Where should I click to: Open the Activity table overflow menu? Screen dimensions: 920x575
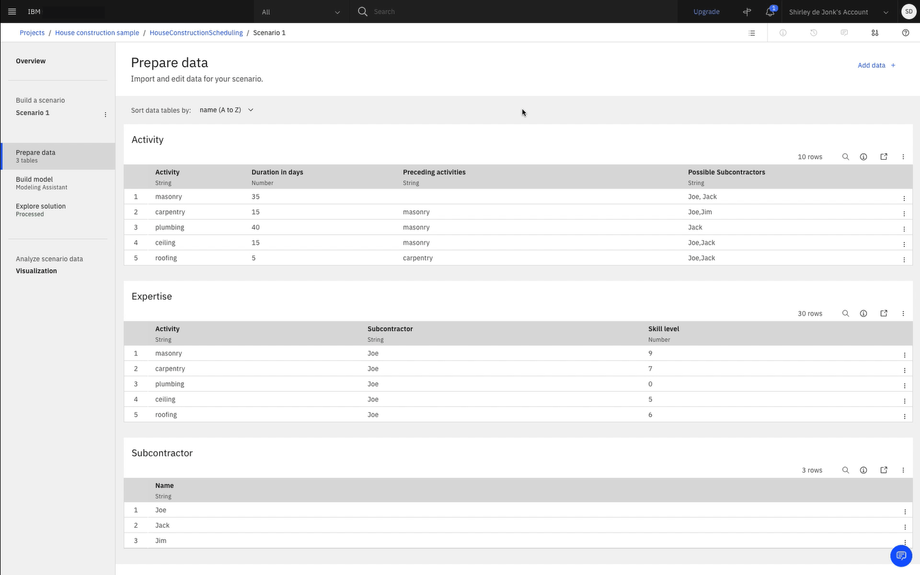coord(903,157)
